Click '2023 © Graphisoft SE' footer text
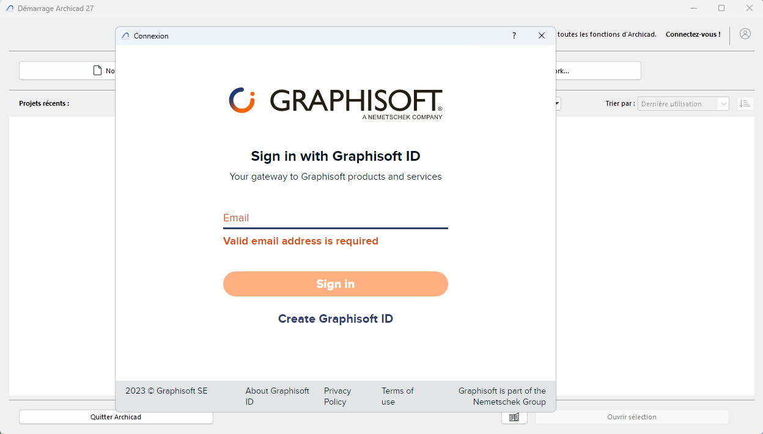The width and height of the screenshot is (763, 434). [x=166, y=391]
